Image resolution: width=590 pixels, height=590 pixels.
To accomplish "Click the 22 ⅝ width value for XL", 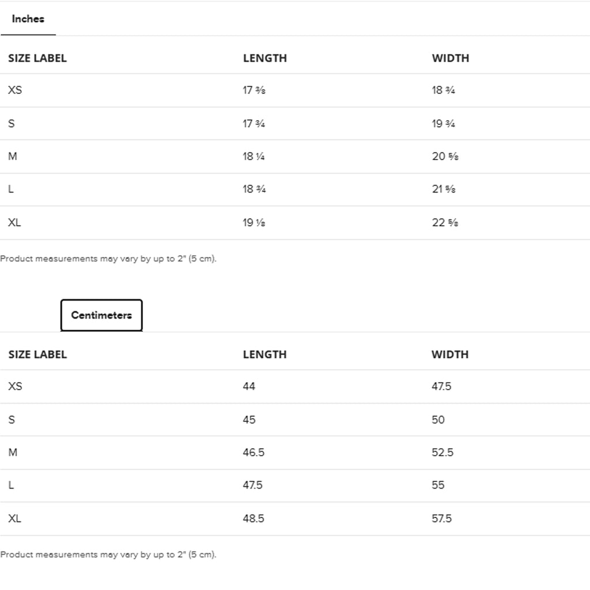I will click(x=445, y=222).
